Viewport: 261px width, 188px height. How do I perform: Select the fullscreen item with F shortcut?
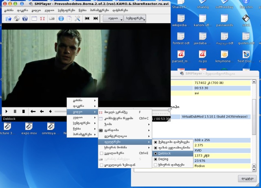click(x=125, y=112)
